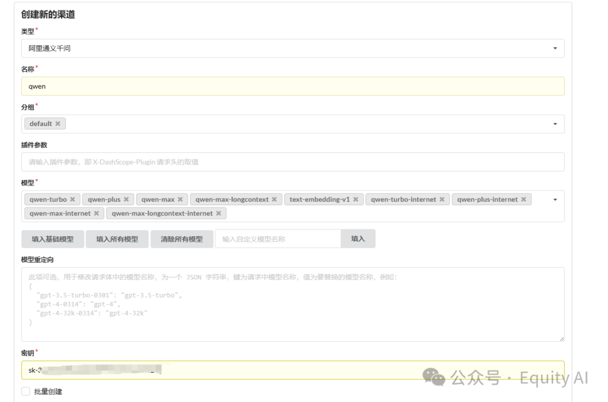This screenshot has height=402, width=608.
Task: Remove qwen-plus-internet model tag
Action: pos(524,200)
